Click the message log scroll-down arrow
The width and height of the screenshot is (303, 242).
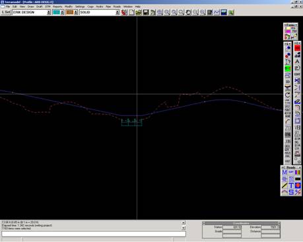click(184, 228)
